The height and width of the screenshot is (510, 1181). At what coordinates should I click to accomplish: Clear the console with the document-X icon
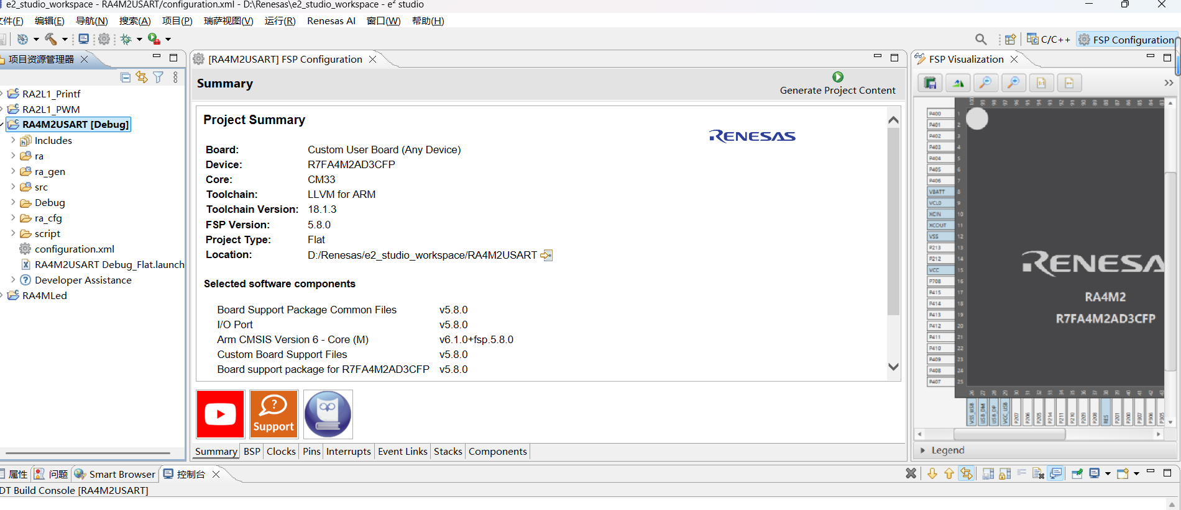(x=1038, y=474)
